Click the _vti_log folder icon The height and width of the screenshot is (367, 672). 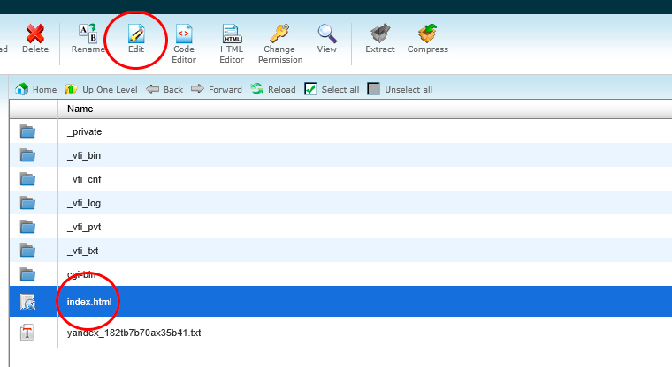pos(27,203)
